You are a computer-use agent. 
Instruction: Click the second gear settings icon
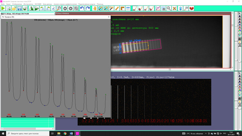coord(71,8)
